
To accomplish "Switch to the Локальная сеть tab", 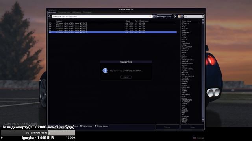I will [x=64, y=12].
